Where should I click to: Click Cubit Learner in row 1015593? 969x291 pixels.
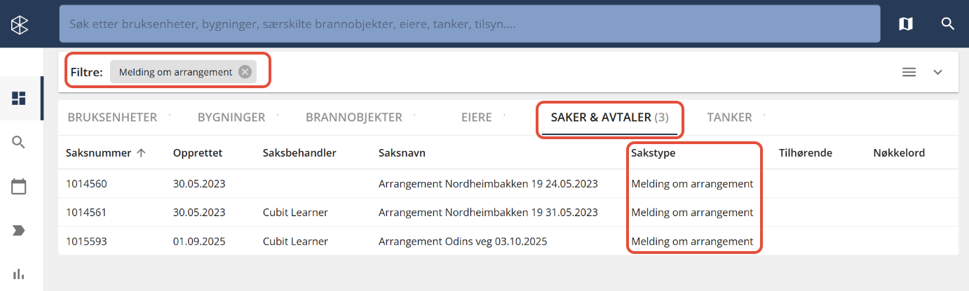point(295,242)
